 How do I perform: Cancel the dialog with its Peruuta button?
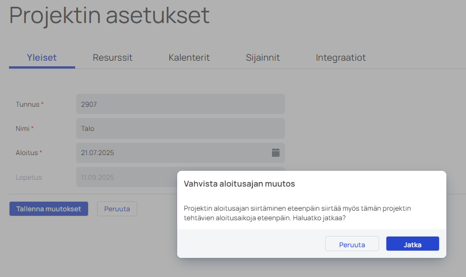pyautogui.click(x=352, y=244)
